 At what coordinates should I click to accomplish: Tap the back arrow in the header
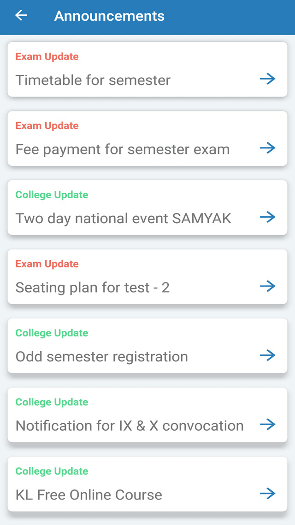point(20,16)
